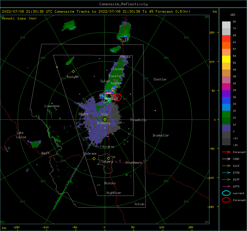The width and height of the screenshot is (247, 231).
Task: Pick the magenta 39 dBZ color swatch
Action: coord(226,87)
